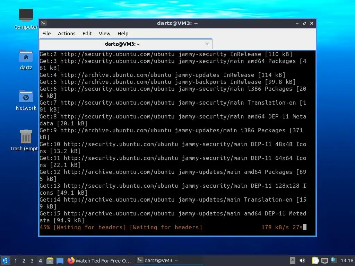Select the dartz@VM3 terminal tab
355x266 pixels.
[x=125, y=44]
